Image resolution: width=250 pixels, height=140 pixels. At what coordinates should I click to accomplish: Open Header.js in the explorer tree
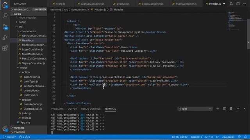pos(28,40)
